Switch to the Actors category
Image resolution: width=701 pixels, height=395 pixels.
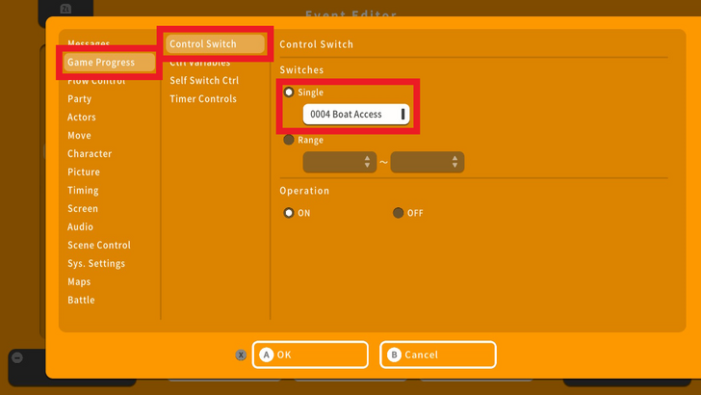pos(82,118)
